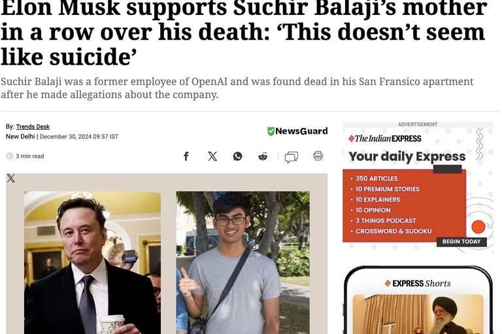Open the Express Shorts widget header
Viewport: 502px width, 334px height.
418,284
